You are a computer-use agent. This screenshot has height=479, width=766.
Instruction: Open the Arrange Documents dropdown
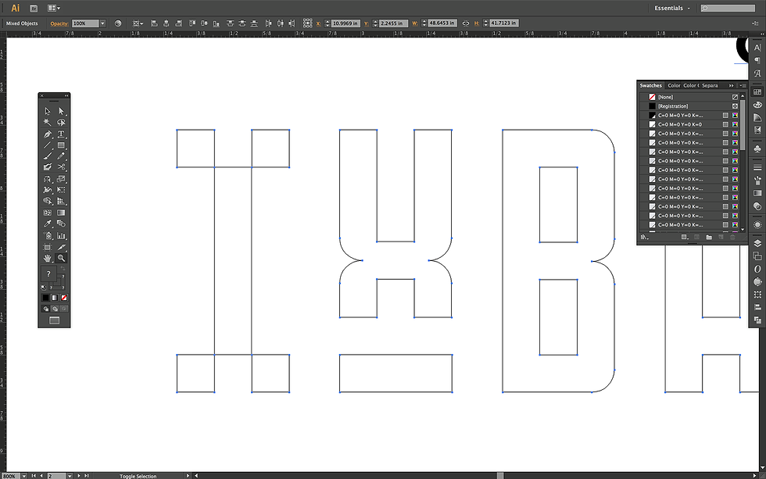click(54, 9)
